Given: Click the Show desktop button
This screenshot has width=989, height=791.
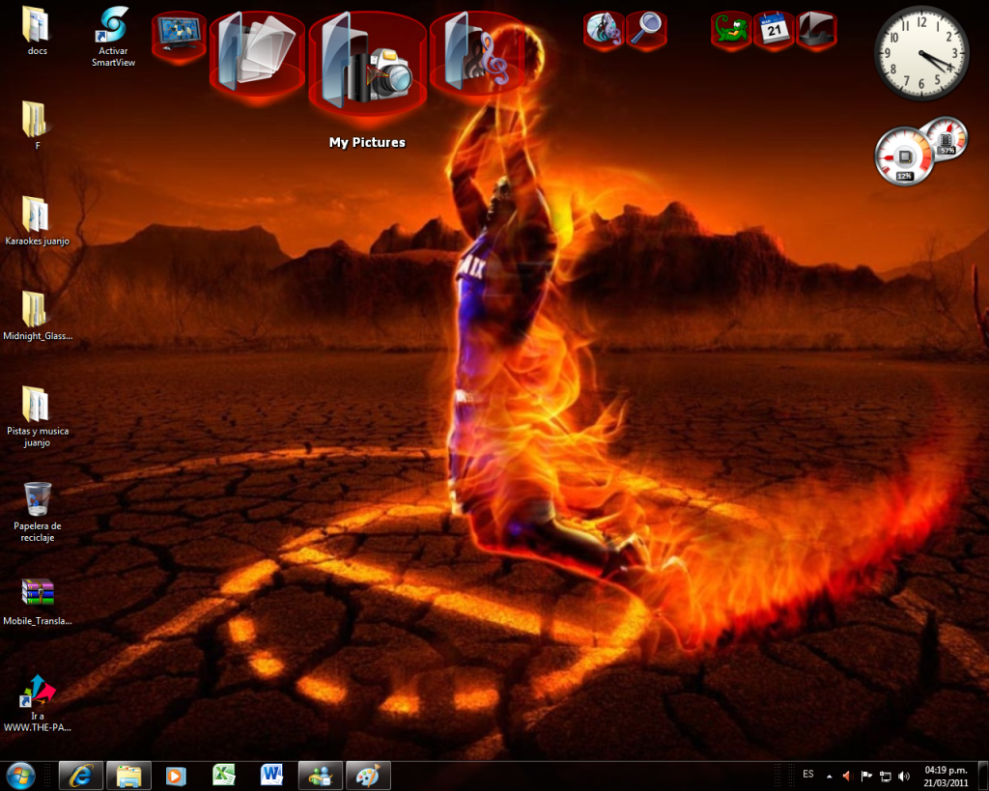Looking at the screenshot, I should pyautogui.click(x=982, y=776).
